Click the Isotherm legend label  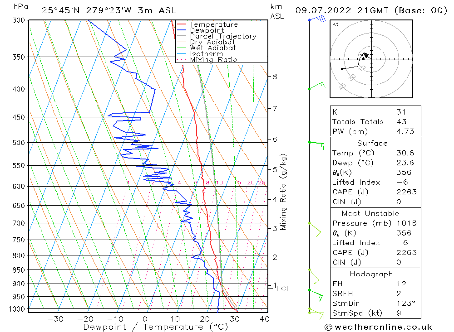pos(207,54)
